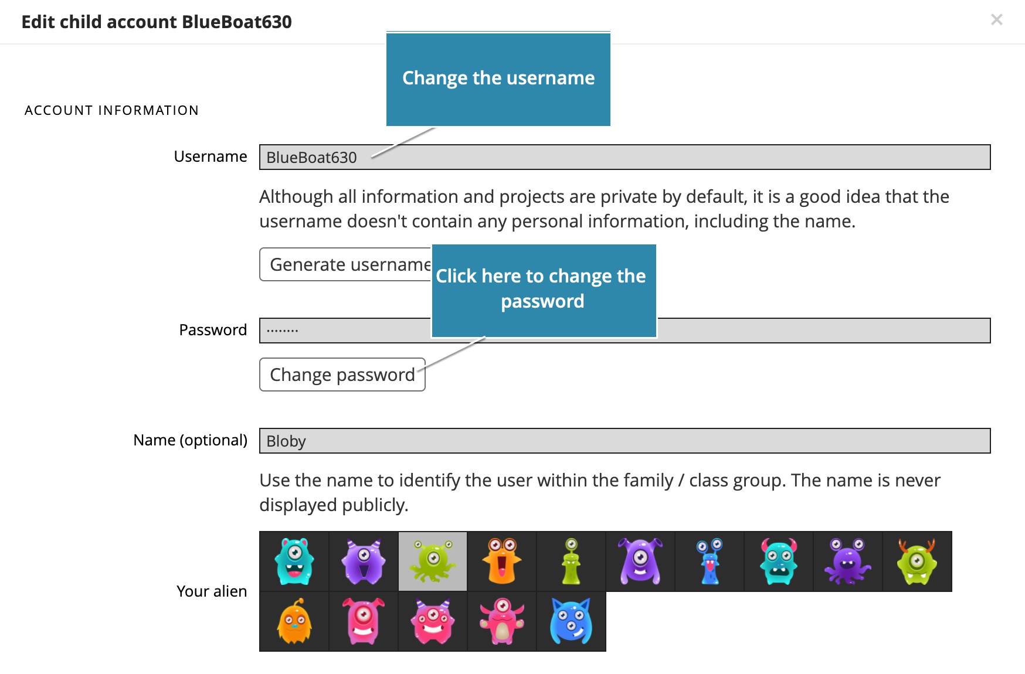The width and height of the screenshot is (1025, 674).
Task: Pick the green alien with orange antlers
Action: [x=917, y=561]
